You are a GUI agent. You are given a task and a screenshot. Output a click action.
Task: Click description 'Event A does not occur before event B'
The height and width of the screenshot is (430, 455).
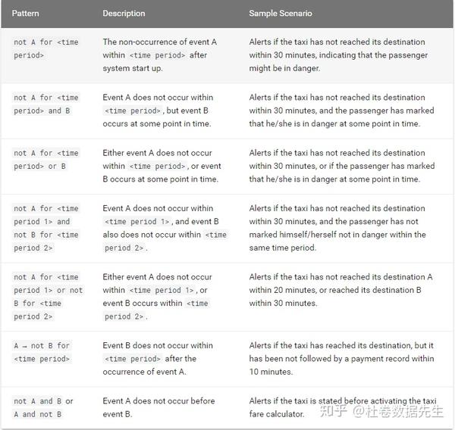(158, 407)
